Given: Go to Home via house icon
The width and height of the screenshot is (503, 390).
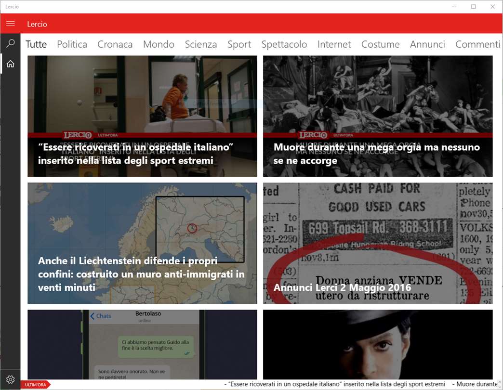Looking at the screenshot, I should [x=10, y=64].
